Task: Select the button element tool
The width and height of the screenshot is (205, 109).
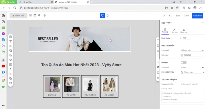Action: [10, 51]
